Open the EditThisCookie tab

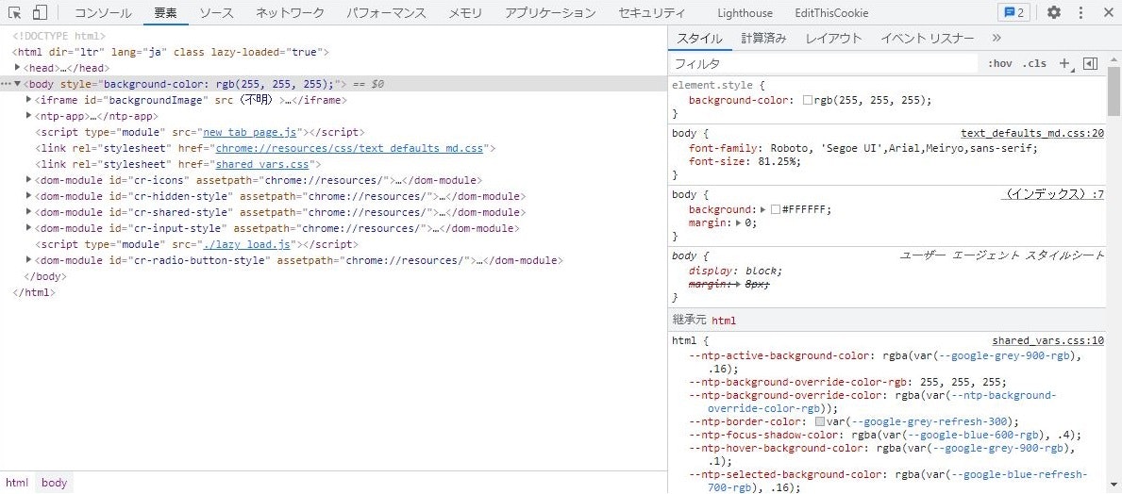831,13
